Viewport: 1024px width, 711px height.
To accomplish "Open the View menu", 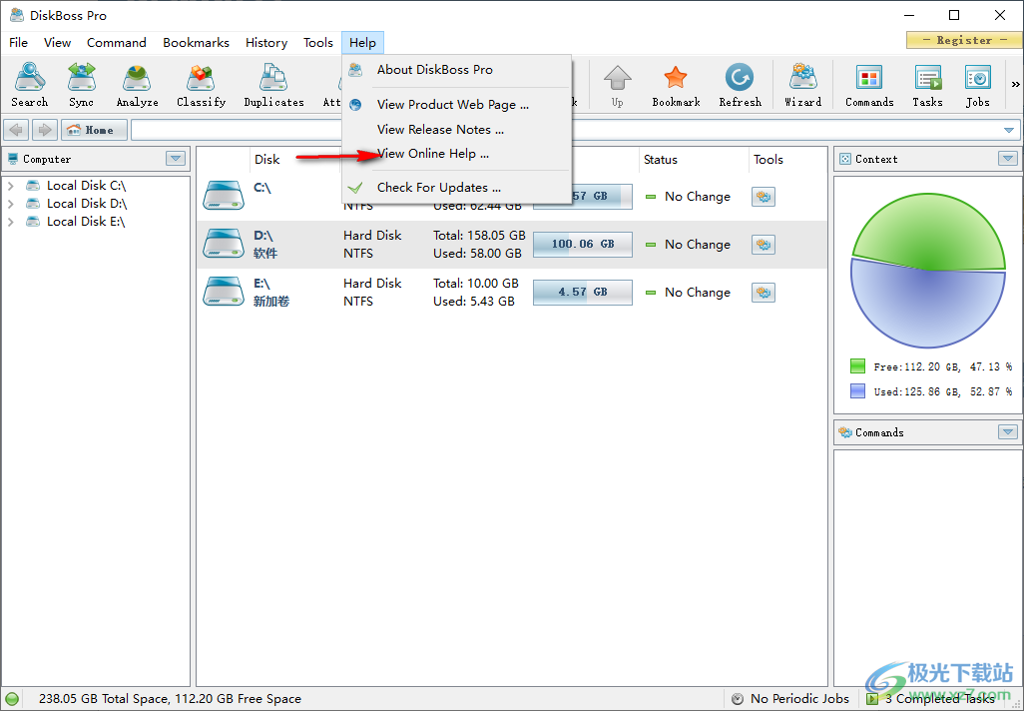I will [58, 43].
